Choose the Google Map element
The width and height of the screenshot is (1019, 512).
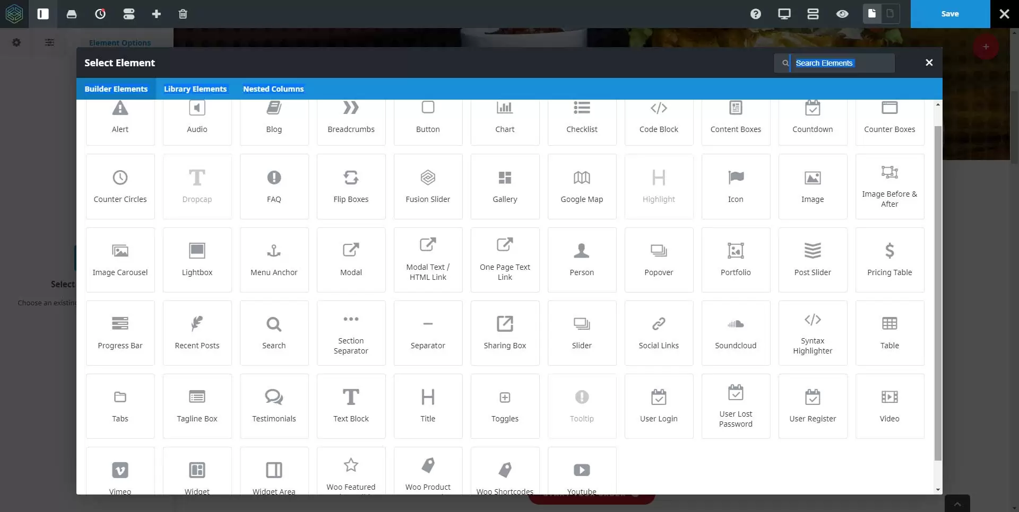coord(582,187)
